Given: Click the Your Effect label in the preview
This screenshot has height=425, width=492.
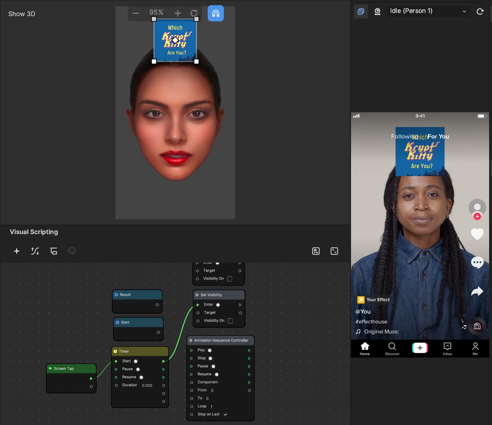Looking at the screenshot, I should coord(378,300).
